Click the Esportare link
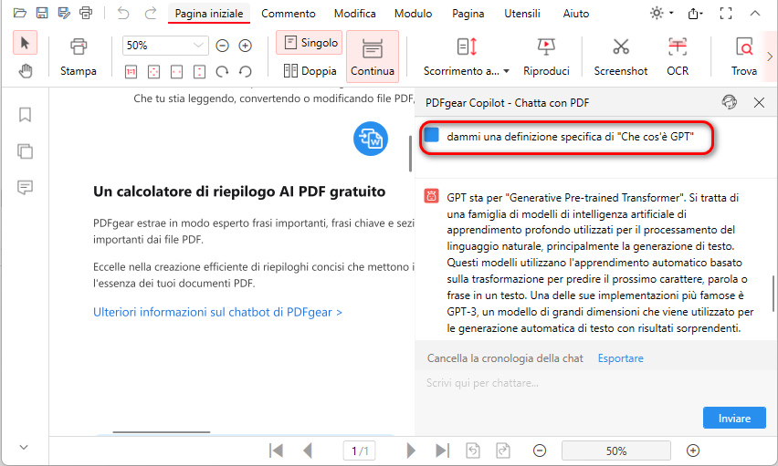778x466 pixels. (620, 358)
